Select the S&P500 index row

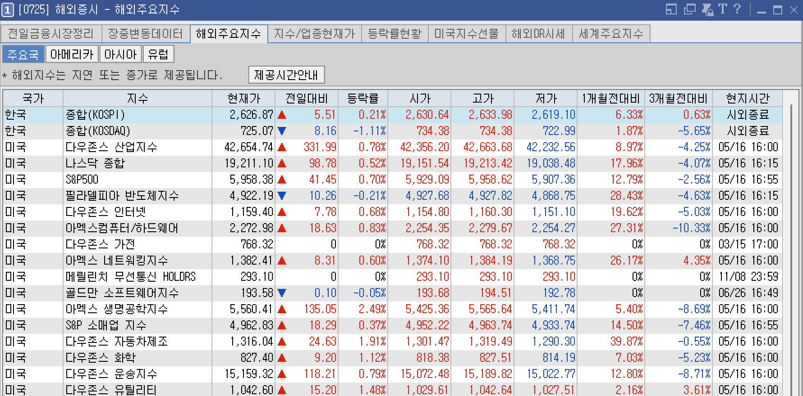tap(393, 180)
